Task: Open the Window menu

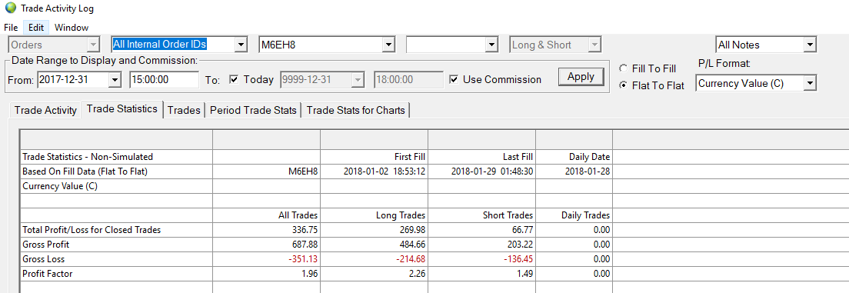Action: click(72, 27)
